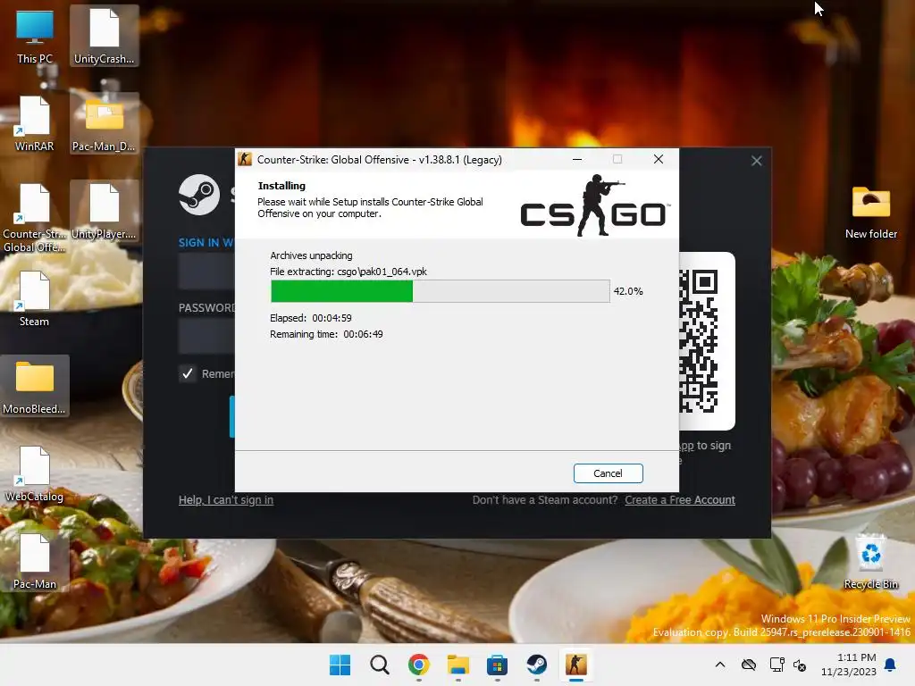This screenshot has height=686, width=915.
Task: Open taskbar Search
Action: coord(379,665)
